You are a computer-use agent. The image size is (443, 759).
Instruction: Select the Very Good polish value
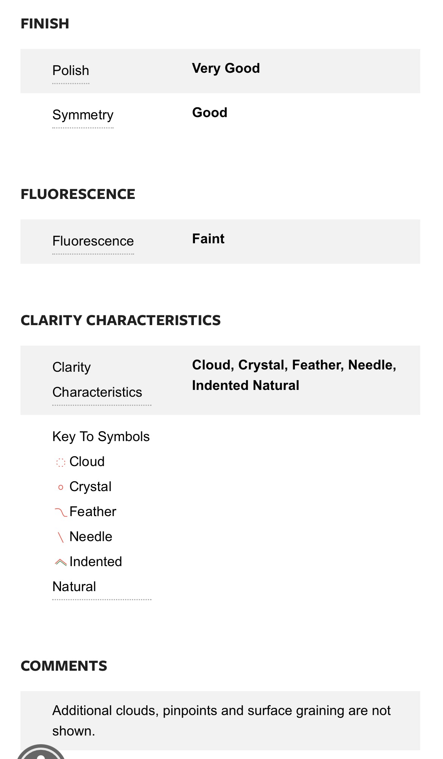coord(226,69)
